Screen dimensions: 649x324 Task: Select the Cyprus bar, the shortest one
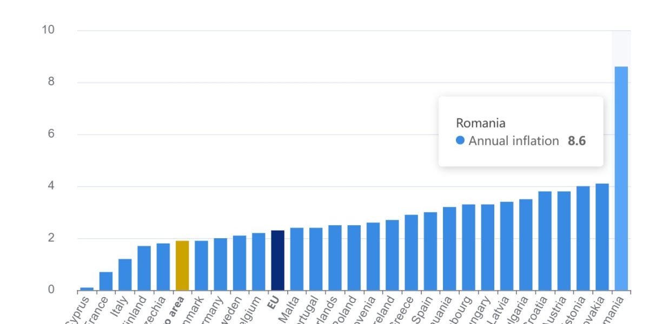(x=87, y=289)
